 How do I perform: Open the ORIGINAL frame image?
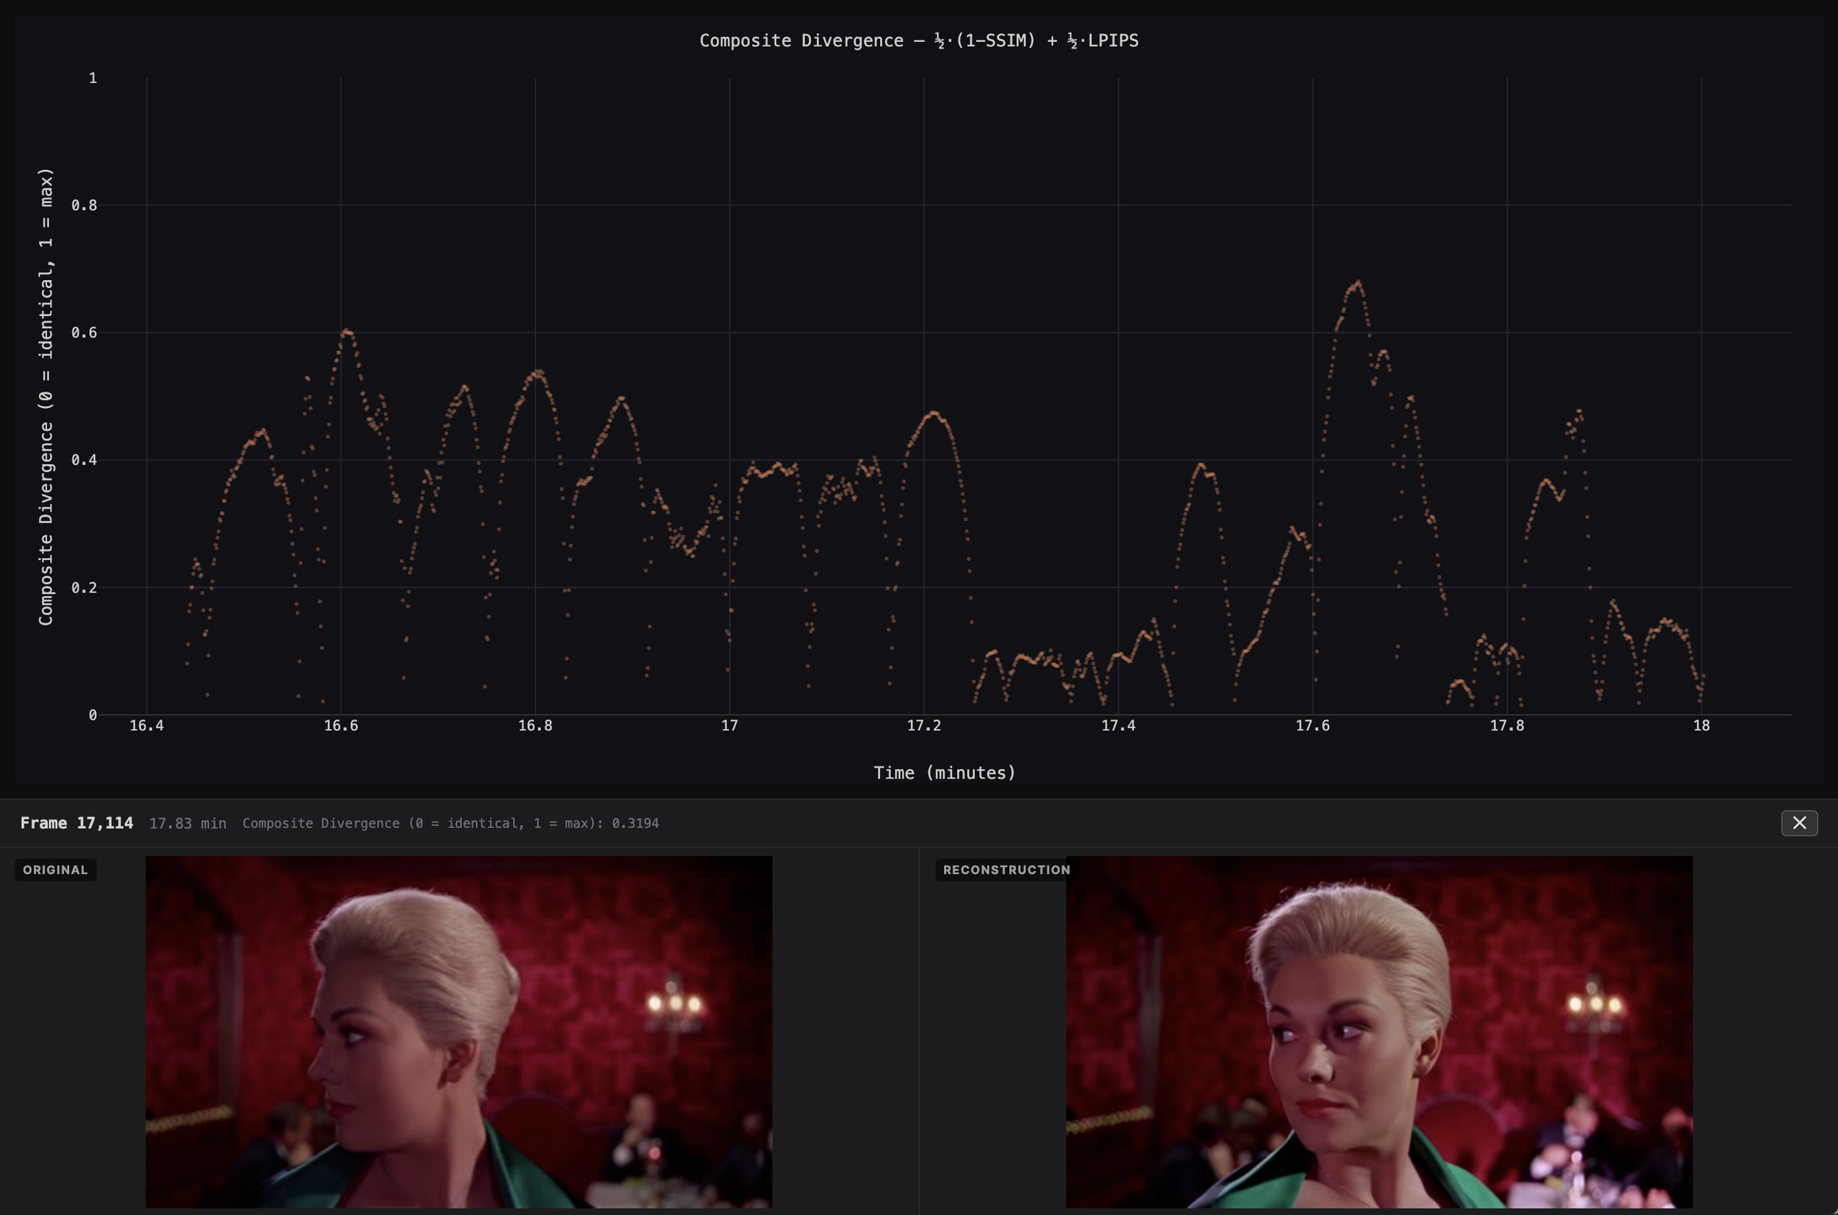pos(459,1031)
